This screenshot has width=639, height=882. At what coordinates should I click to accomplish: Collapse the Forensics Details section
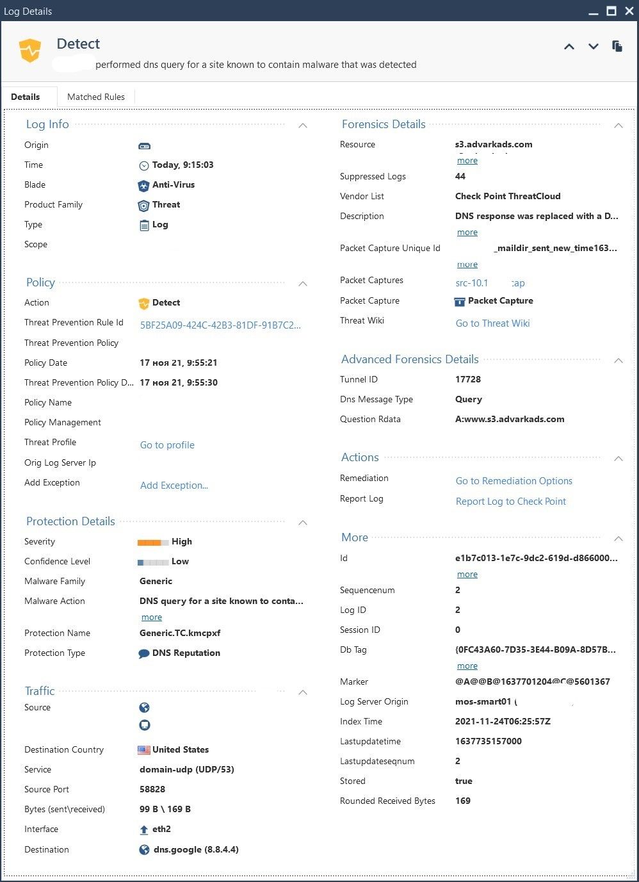coord(619,126)
